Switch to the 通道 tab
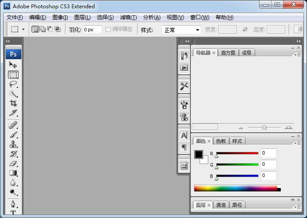Viewport: 307px width, 218px height. tap(221, 205)
